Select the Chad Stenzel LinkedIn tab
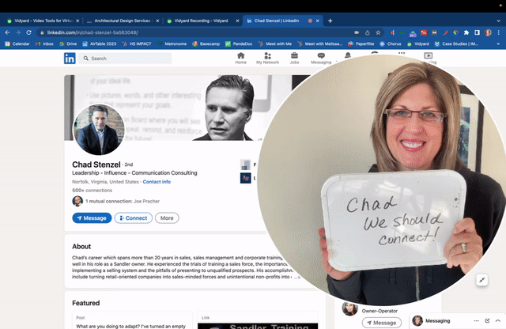 277,21
